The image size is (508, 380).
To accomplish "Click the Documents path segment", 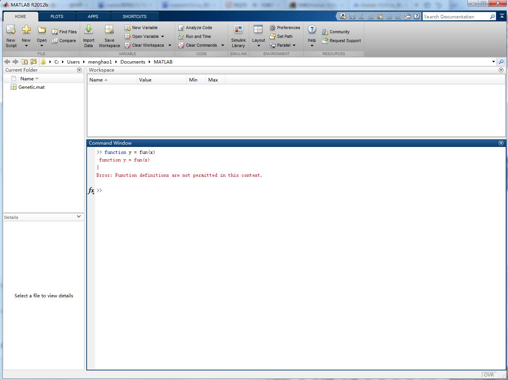I will pos(133,62).
